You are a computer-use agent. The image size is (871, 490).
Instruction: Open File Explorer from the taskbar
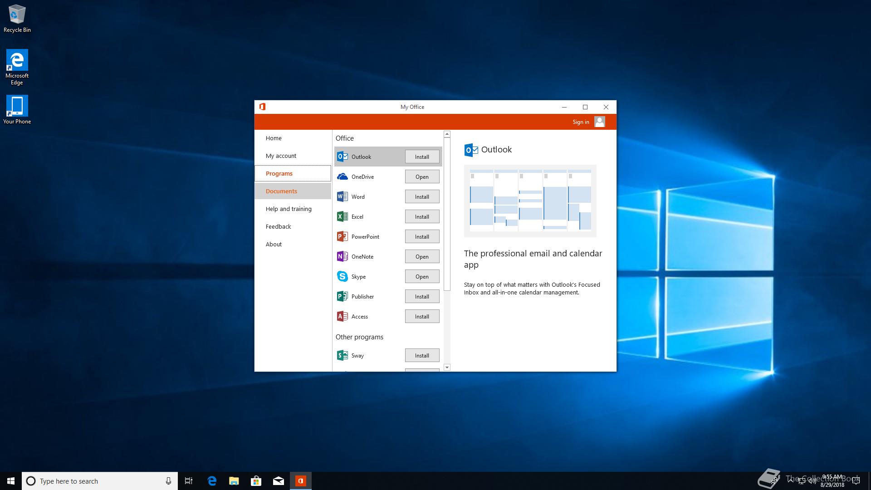pyautogui.click(x=234, y=481)
